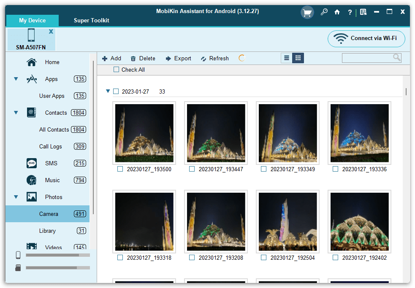Screen dimensions: 415x288
Task: Collapse the Apps section arrow
Action: point(16,79)
